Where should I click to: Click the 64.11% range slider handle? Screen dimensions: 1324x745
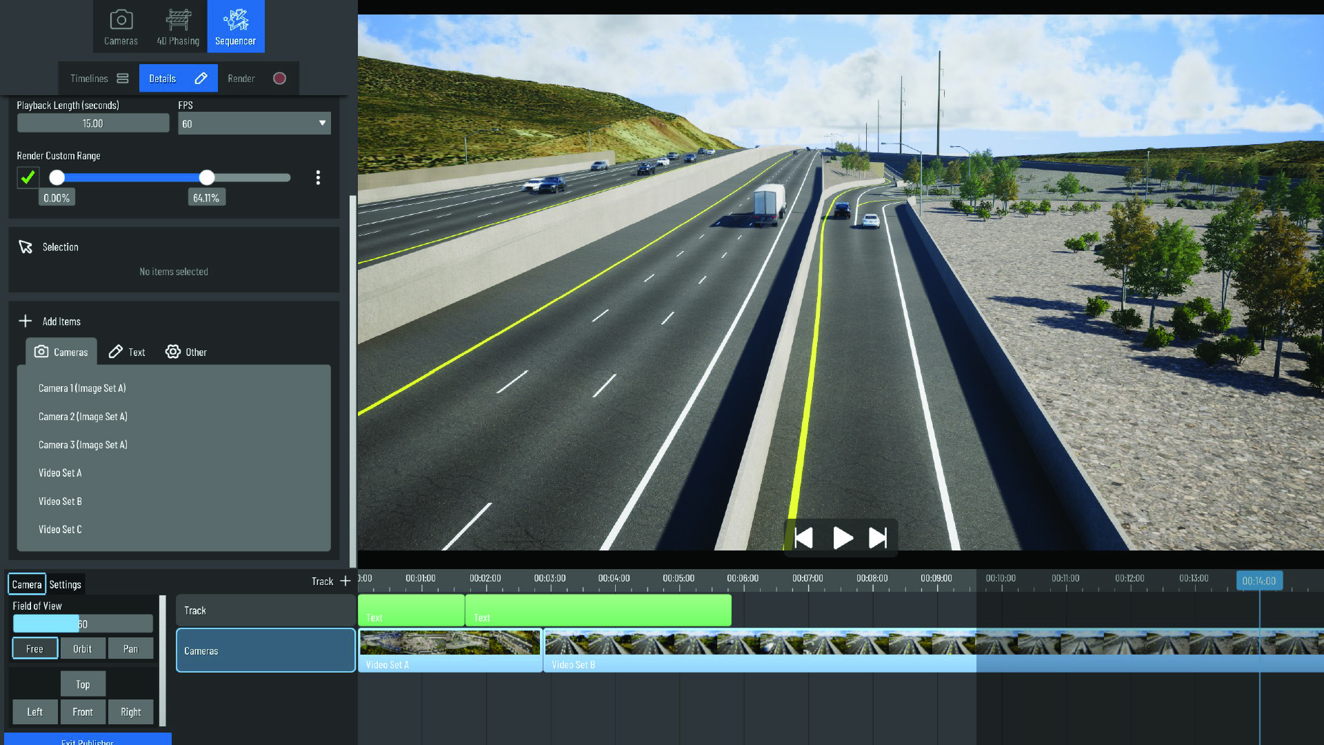[x=207, y=178]
